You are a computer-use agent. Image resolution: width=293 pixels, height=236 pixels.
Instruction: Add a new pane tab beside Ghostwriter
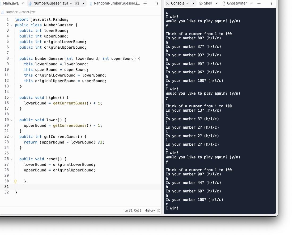point(259,3)
